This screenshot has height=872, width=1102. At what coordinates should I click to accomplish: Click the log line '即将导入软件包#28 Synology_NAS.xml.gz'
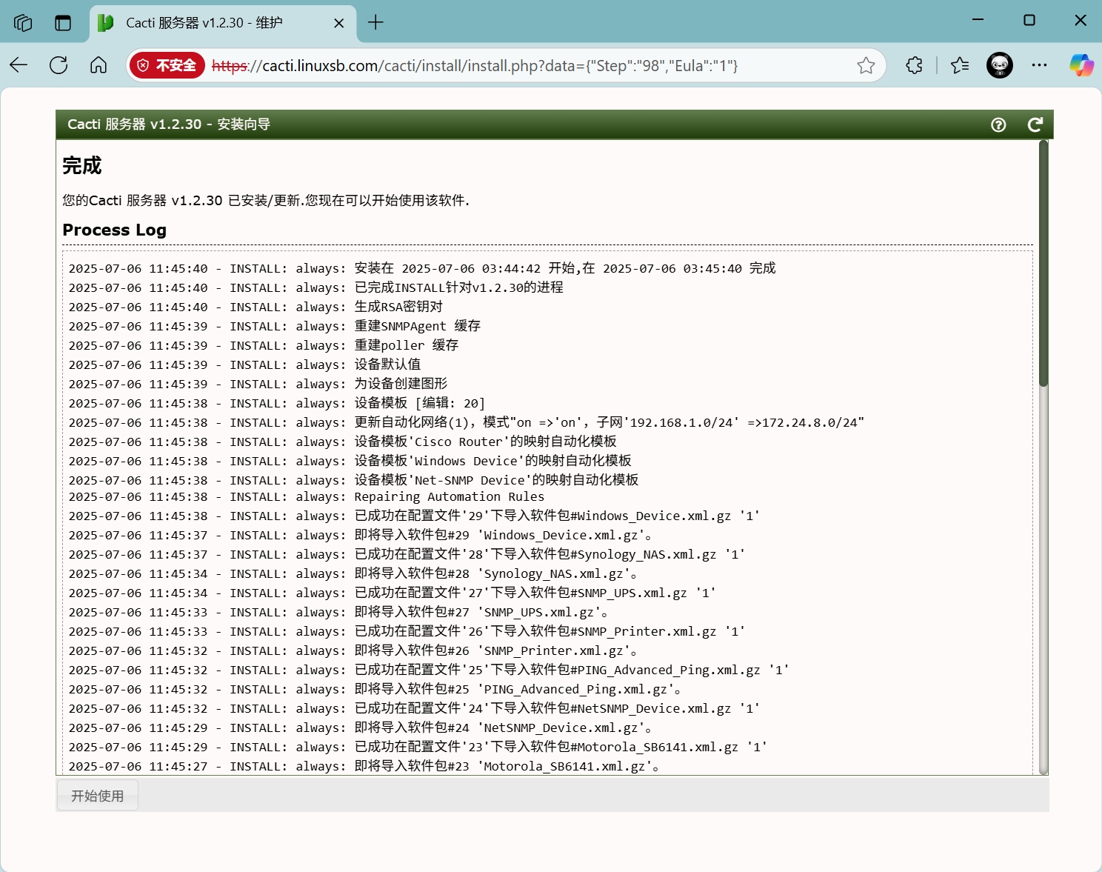coord(353,573)
